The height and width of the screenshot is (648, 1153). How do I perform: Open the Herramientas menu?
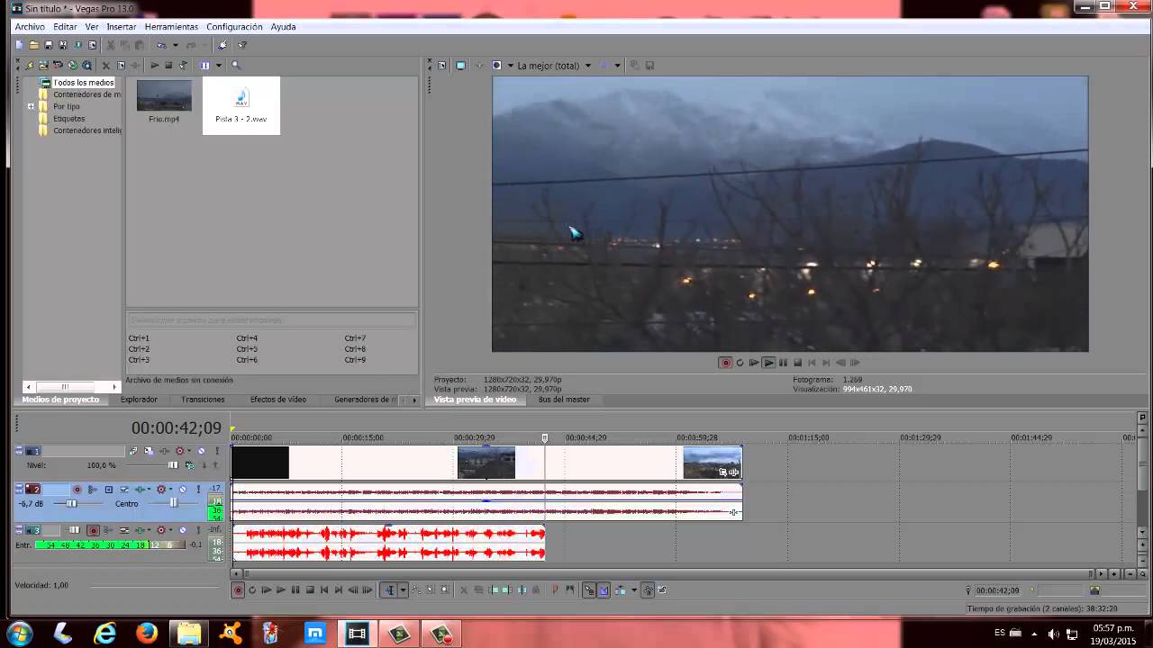coord(171,27)
